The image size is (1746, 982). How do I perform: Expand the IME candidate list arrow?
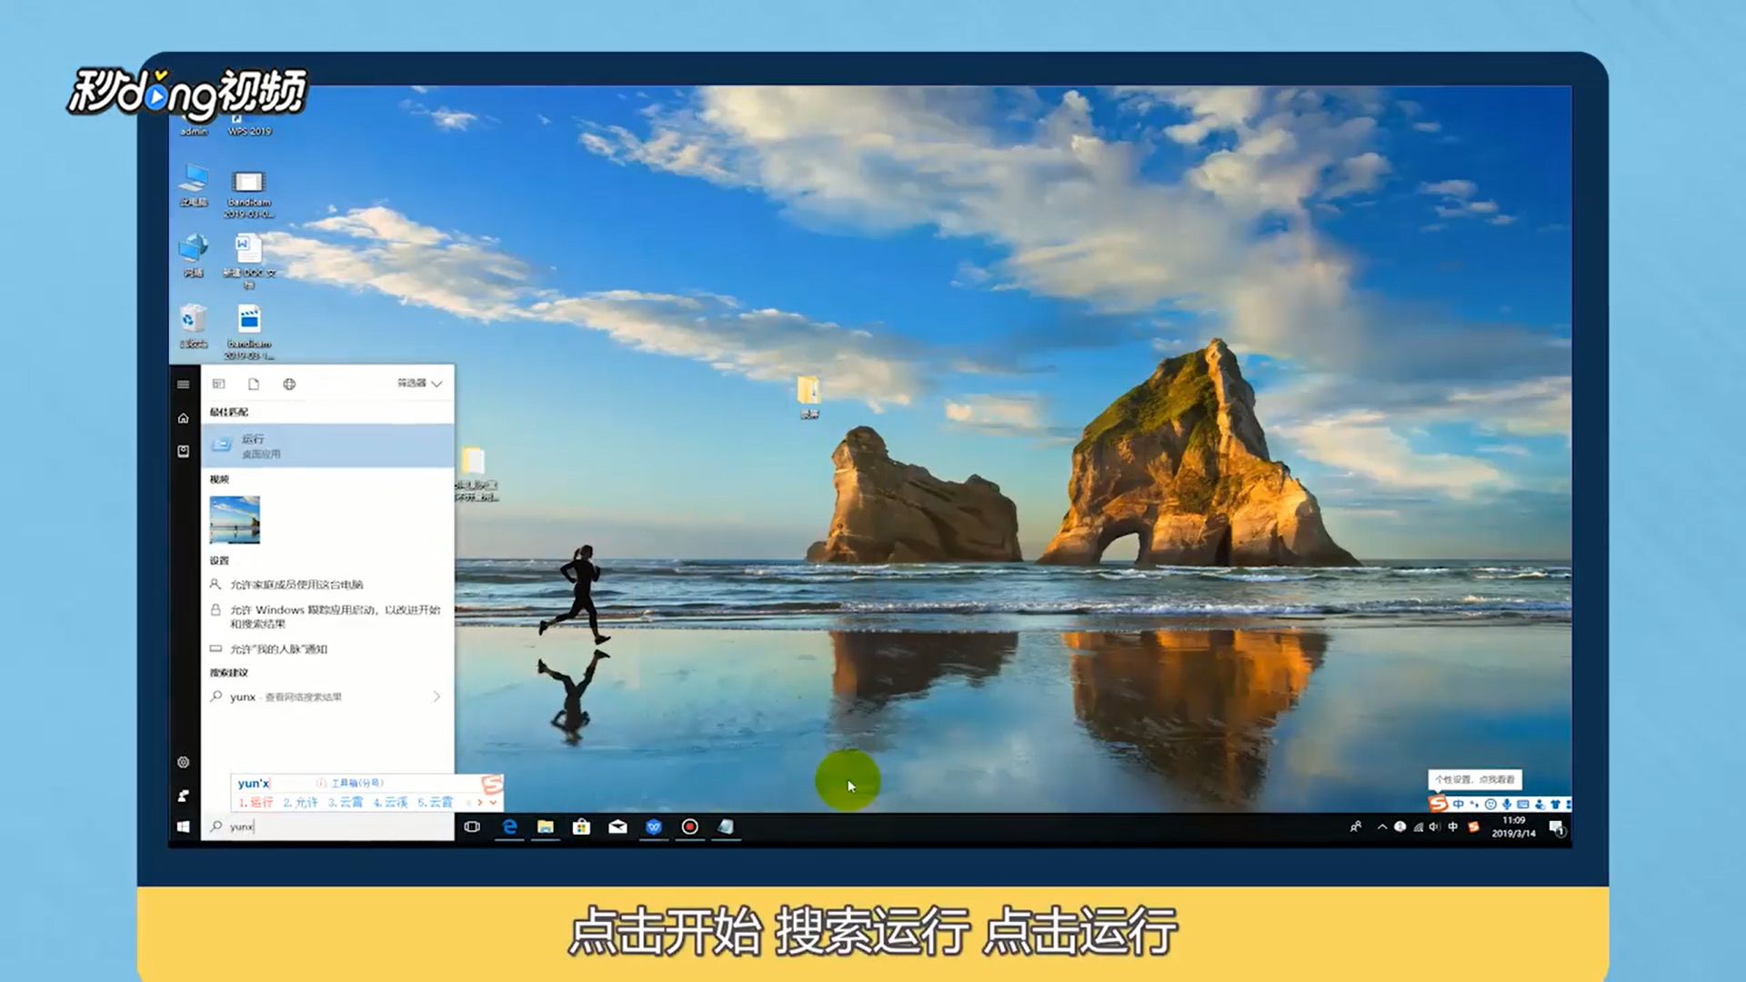pos(493,802)
